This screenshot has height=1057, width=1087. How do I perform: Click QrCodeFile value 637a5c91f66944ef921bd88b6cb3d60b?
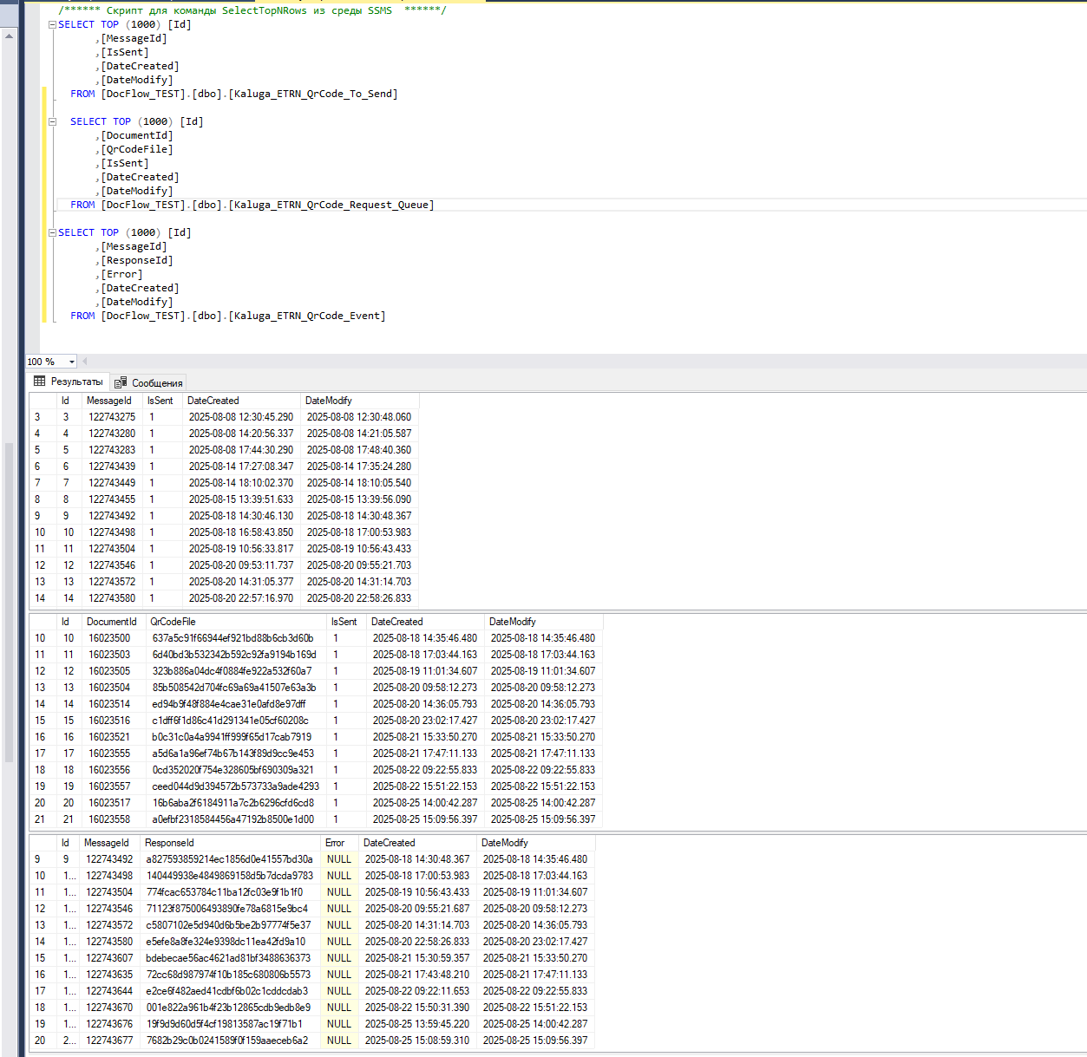[236, 638]
